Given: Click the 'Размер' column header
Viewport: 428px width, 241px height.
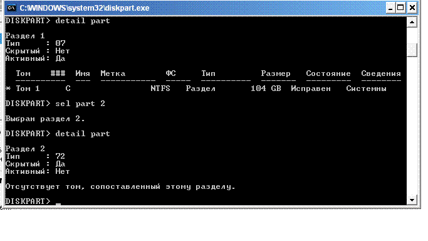Looking at the screenshot, I should (x=276, y=73).
